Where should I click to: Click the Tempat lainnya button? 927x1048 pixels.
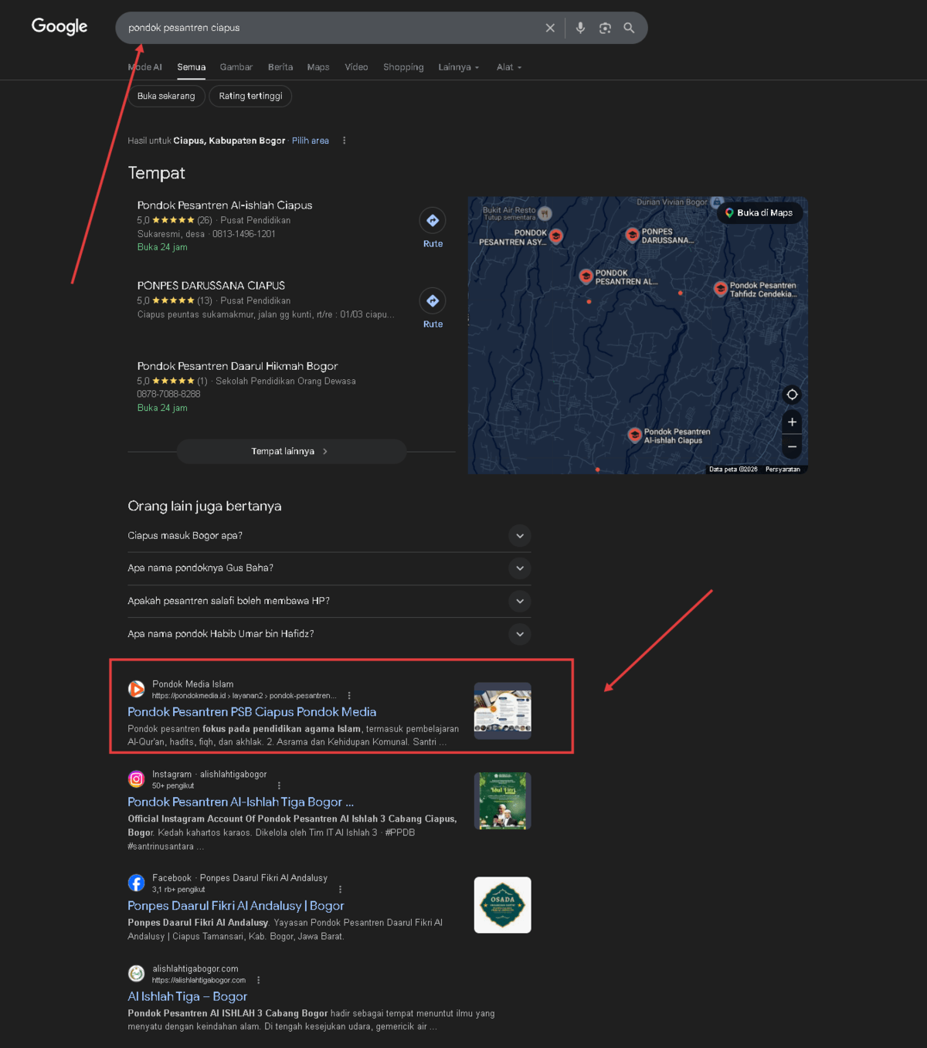[x=291, y=452]
